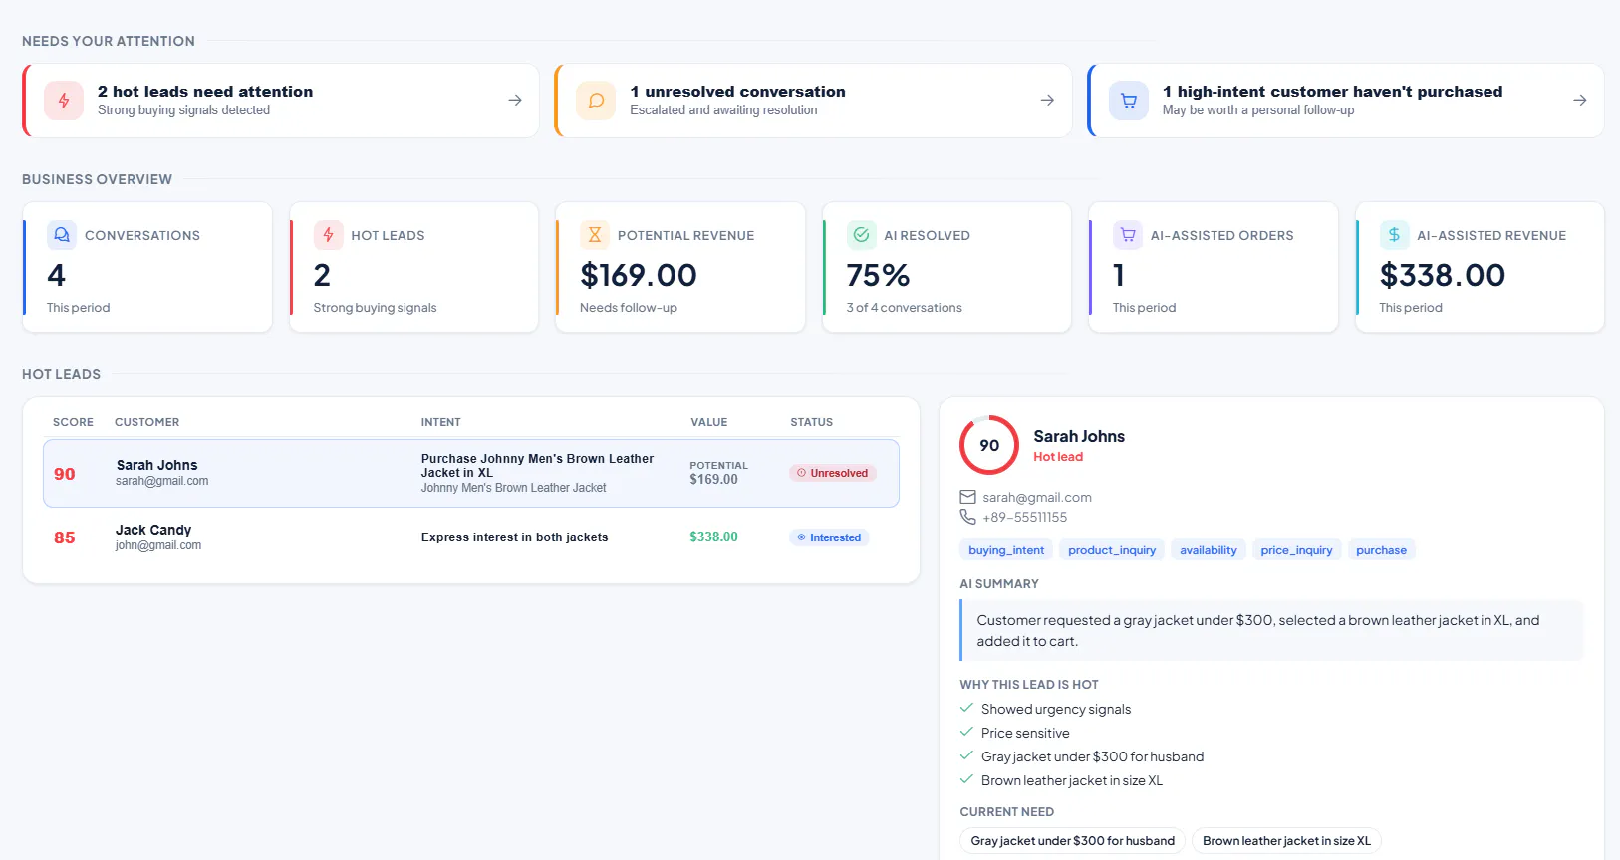
Task: Click the email envelope icon for Sarah Johns
Action: pyautogui.click(x=967, y=497)
